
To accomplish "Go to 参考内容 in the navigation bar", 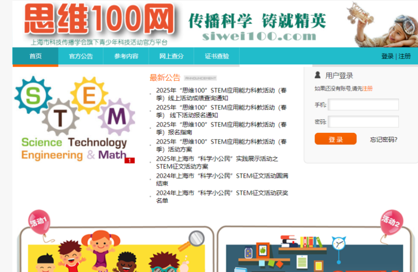I will point(126,56).
